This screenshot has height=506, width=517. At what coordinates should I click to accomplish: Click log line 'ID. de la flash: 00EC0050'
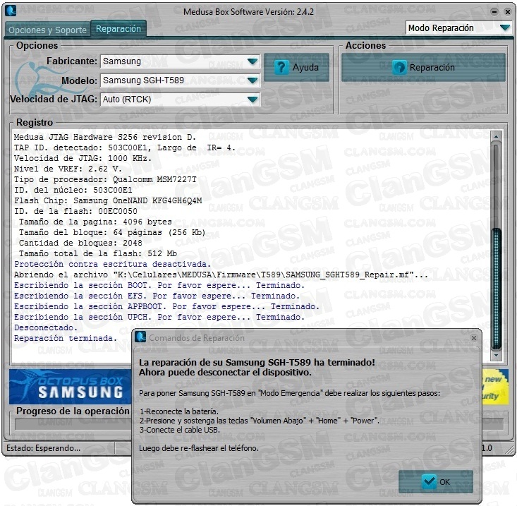point(75,211)
